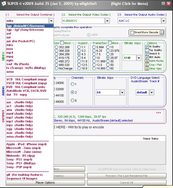Enable the DirectShow Decode checkbox
Screen dimensions: 173x188
132,32
